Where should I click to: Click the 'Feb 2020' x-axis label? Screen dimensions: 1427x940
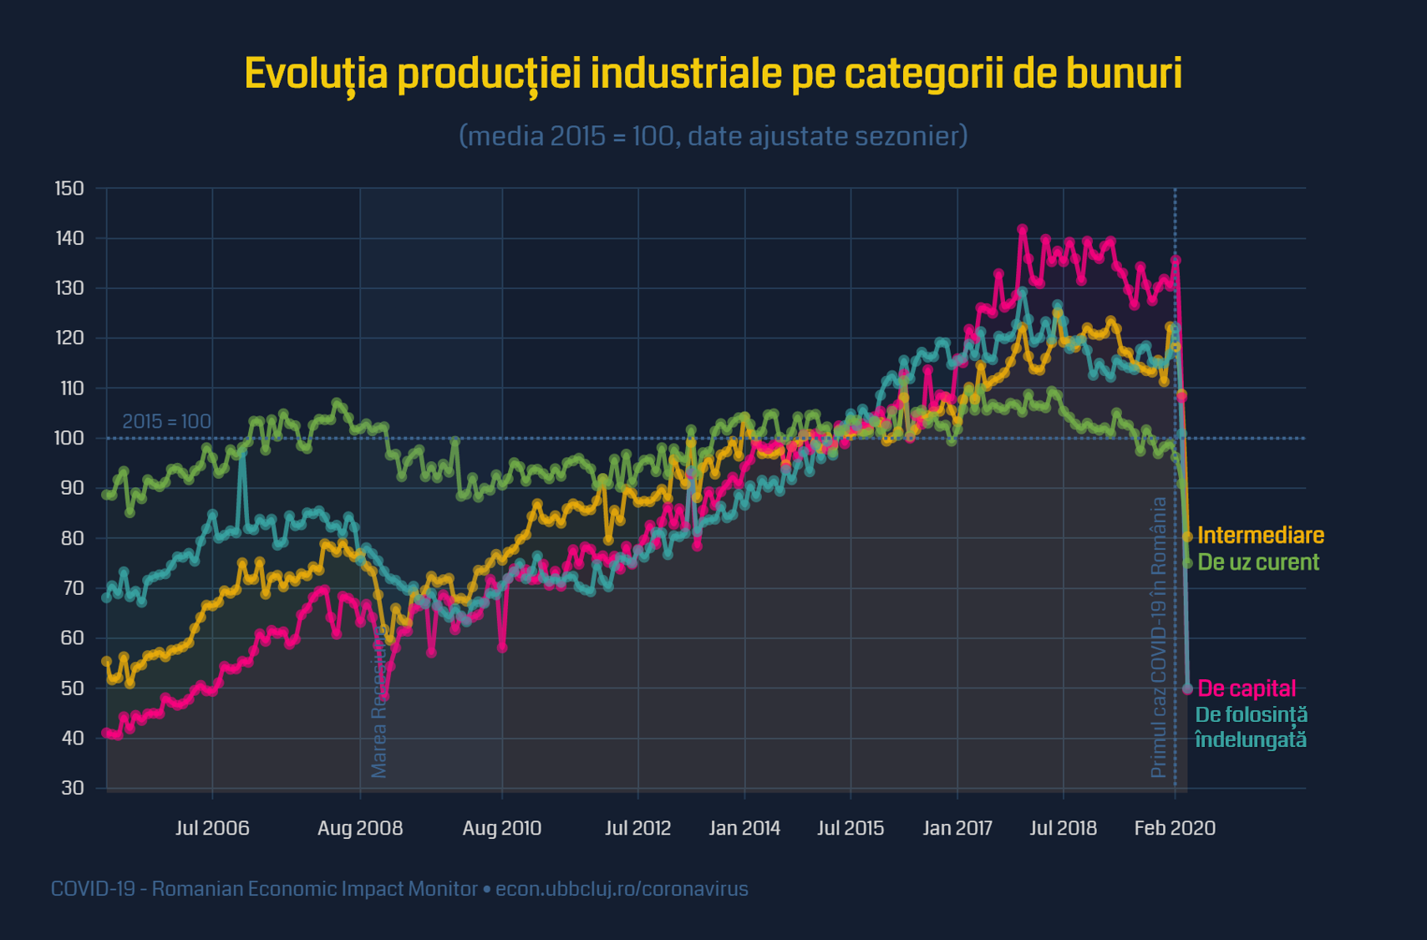(1174, 828)
